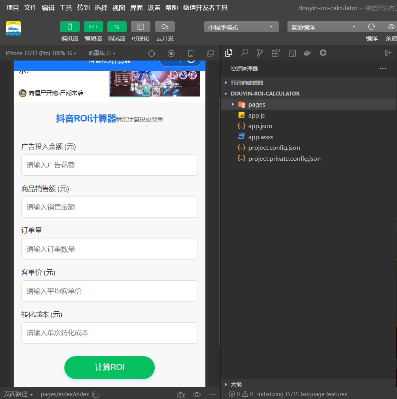Click the stop button in the simulator toolbar
This screenshot has height=399, width=397.
tap(172, 53)
